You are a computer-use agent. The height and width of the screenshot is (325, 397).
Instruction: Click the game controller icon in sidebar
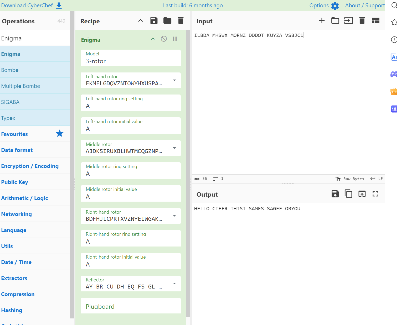pos(394,74)
